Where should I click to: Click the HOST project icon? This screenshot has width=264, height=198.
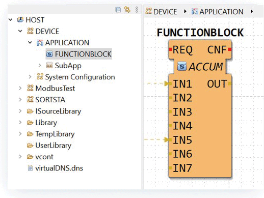click(20, 20)
